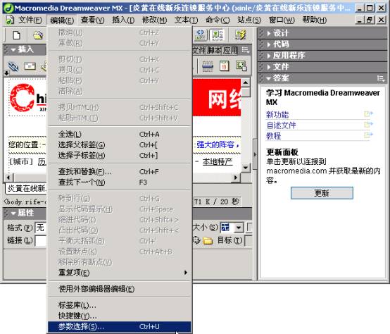This screenshot has width=390, height=334.
Task: Click the horizontal rule icon in Insert bar
Action: (x=208, y=66)
